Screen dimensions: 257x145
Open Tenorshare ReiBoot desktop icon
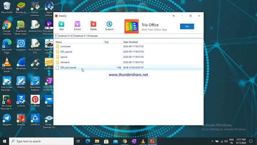point(35,84)
